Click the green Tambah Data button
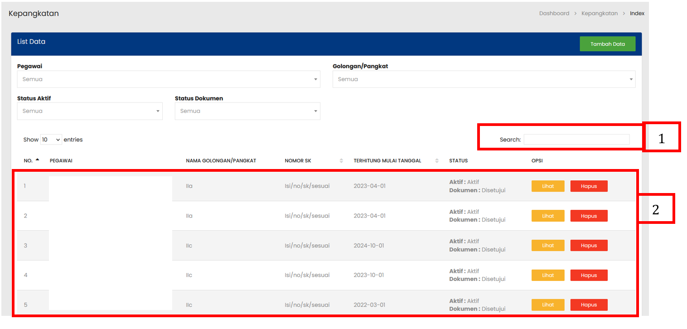Screen dimensions: 687x329 [607, 44]
